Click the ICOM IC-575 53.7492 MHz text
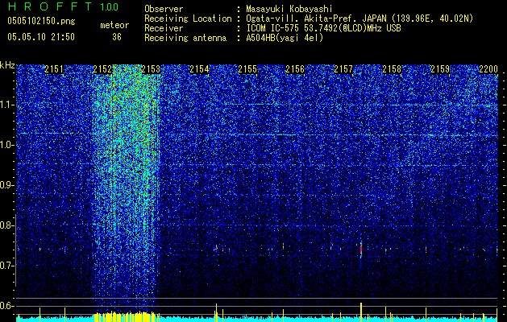The height and width of the screenshot is (322, 507). [x=323, y=28]
